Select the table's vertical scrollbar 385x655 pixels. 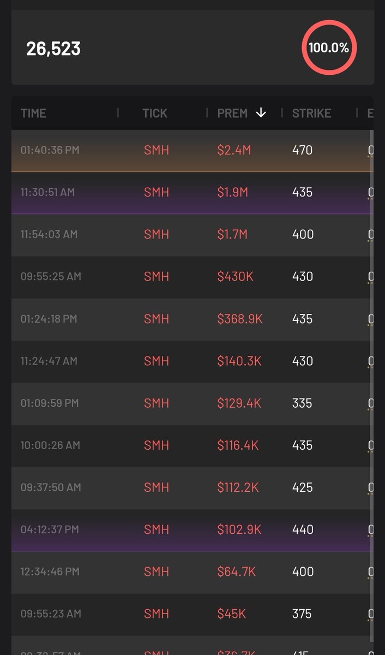pos(372,382)
